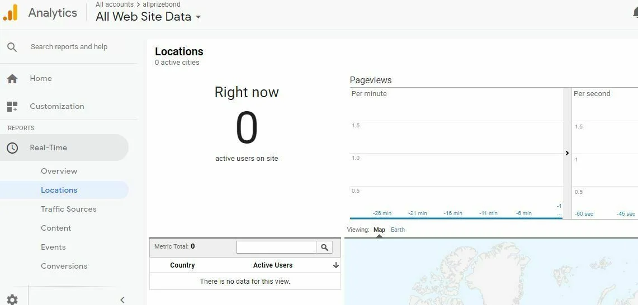Open the Home report
This screenshot has width=638, height=305.
click(41, 79)
